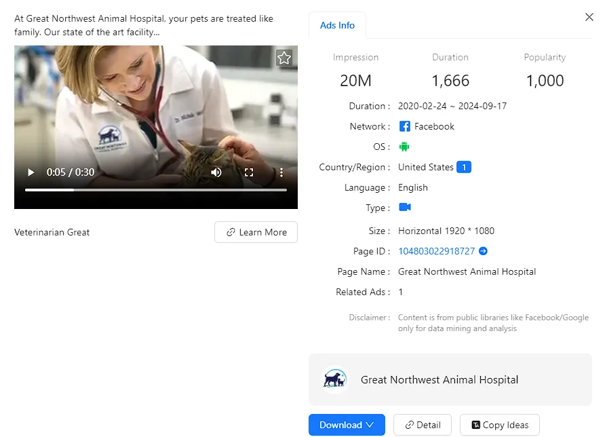Click the Copy Ideas button
The height and width of the screenshot is (437, 605).
tap(499, 425)
